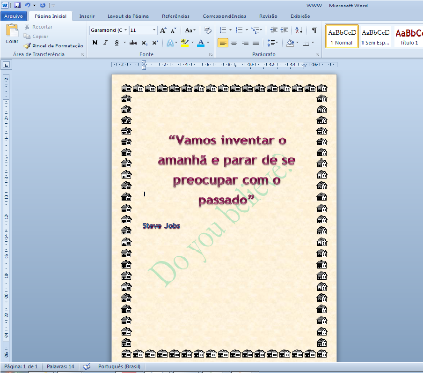Viewport: 423px width, 373px height.
Task: Click the Palavras: 14 word count
Action: [60, 366]
